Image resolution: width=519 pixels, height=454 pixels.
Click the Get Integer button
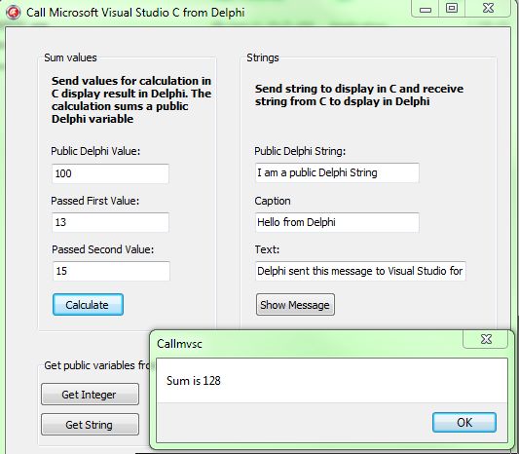point(90,395)
